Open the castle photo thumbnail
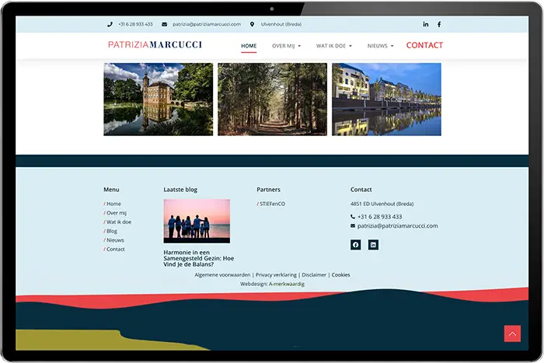 click(x=159, y=99)
